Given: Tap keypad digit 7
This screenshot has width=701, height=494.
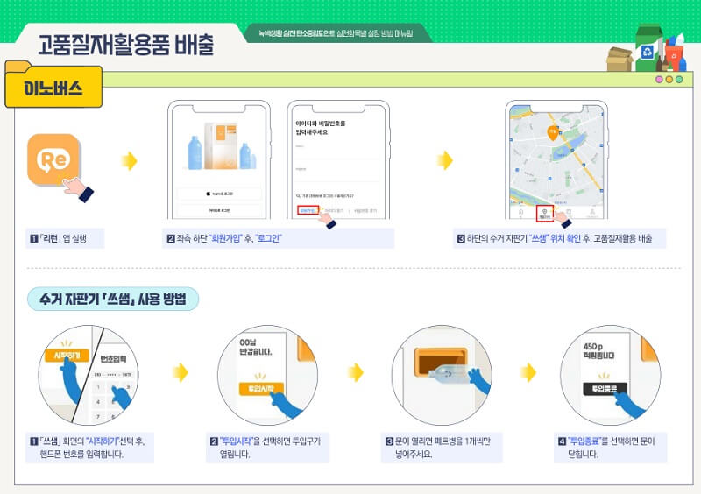Looking at the screenshot, I should pyautogui.click(x=98, y=417).
